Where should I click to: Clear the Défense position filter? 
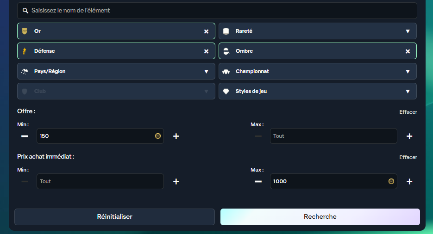coord(206,51)
